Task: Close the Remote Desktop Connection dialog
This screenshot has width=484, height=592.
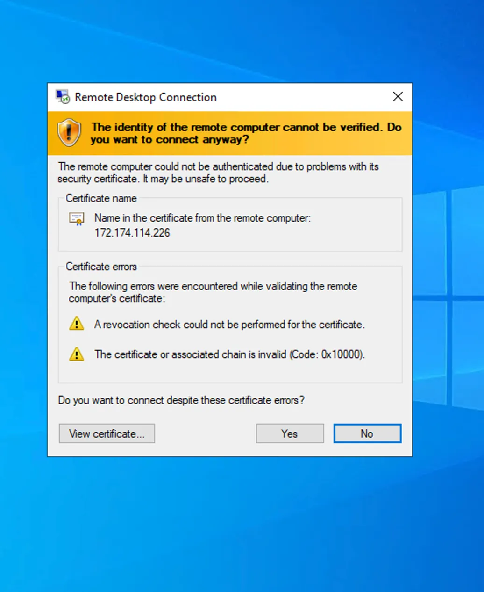Action: (x=398, y=97)
